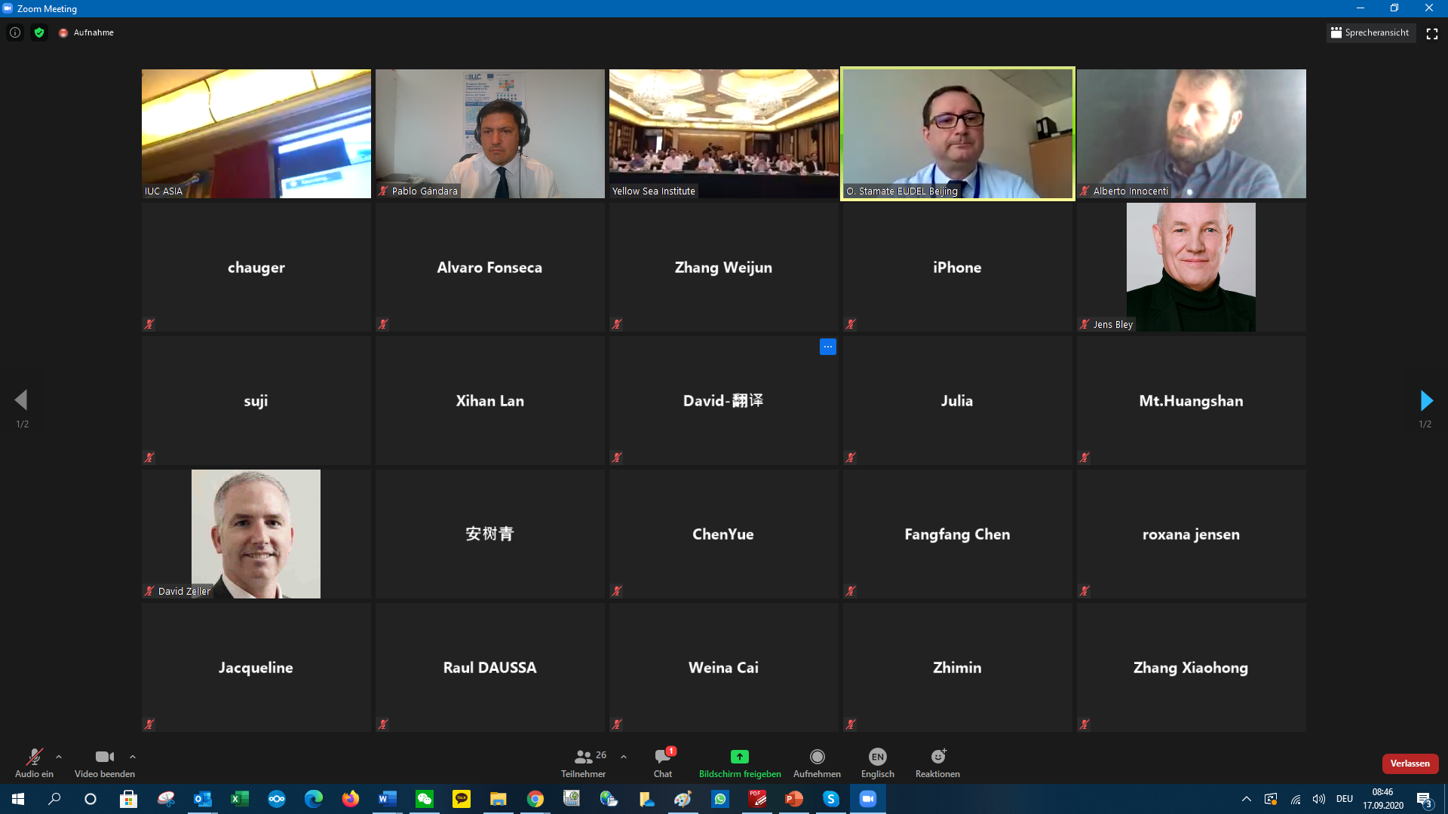Open more options on David tile

point(828,347)
